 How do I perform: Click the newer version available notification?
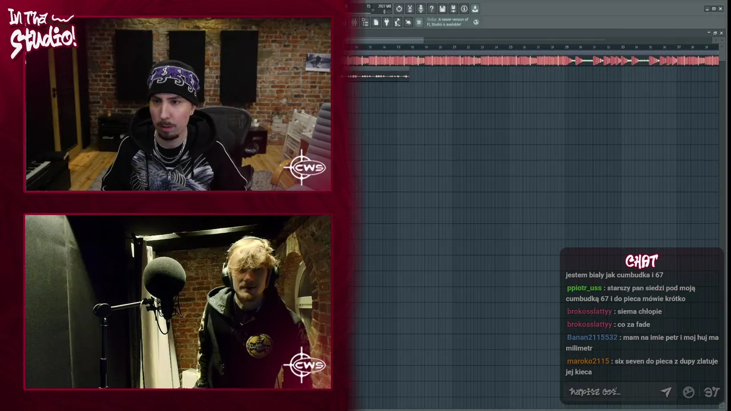[448, 22]
